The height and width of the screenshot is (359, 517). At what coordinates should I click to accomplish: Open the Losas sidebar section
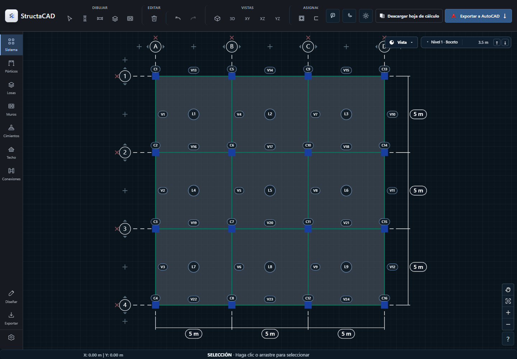[x=11, y=88]
